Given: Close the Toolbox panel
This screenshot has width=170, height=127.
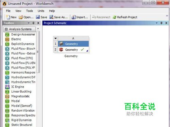Looking at the screenshot, I should coord(38,23).
